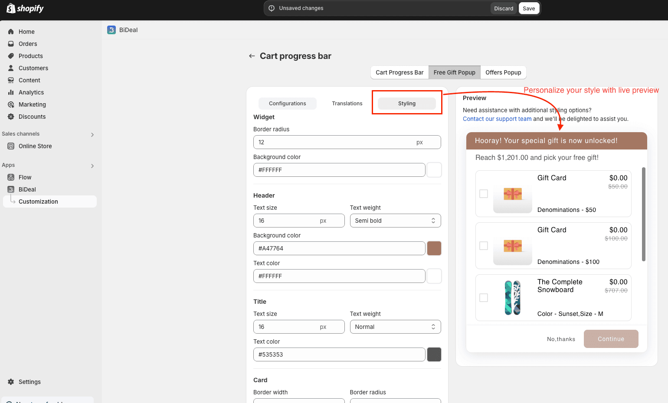
Task: Click the Flow app icon
Action: tap(11, 177)
